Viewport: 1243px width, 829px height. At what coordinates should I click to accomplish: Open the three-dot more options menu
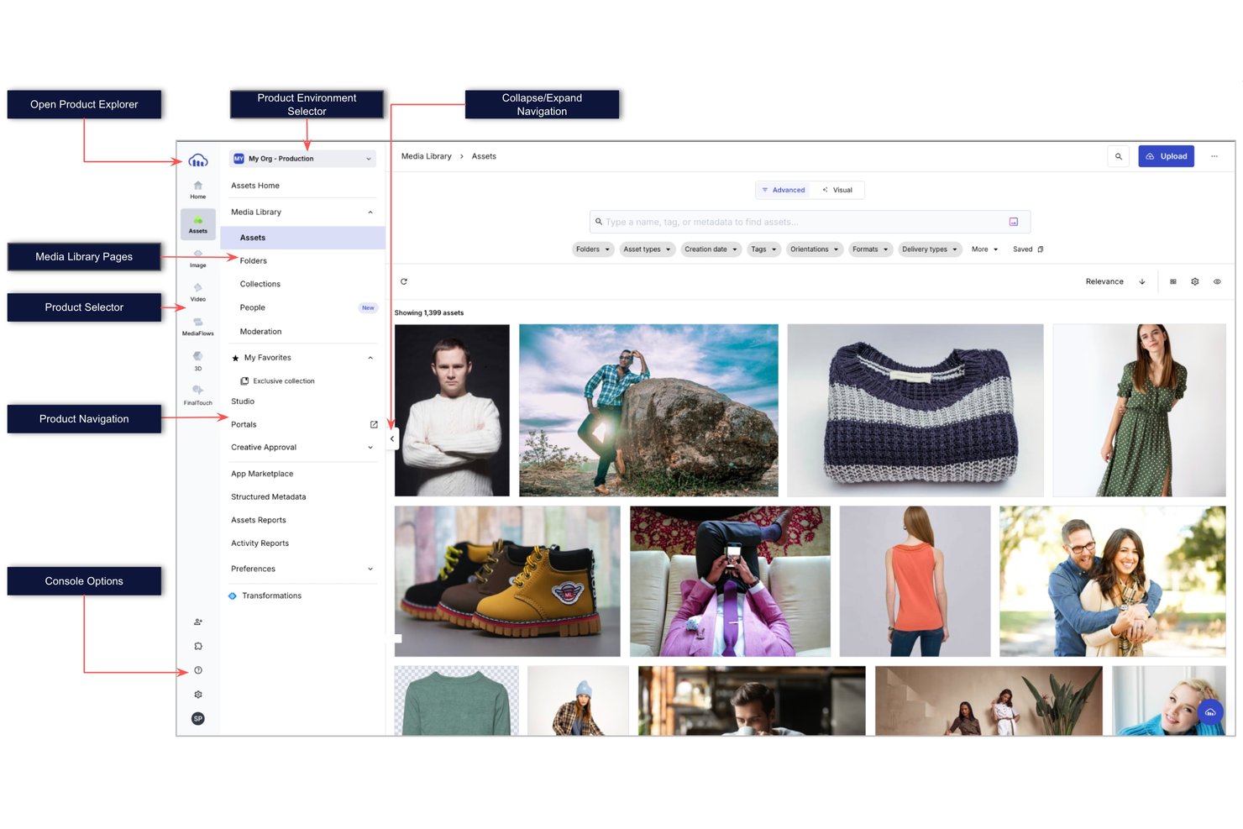tap(1214, 156)
